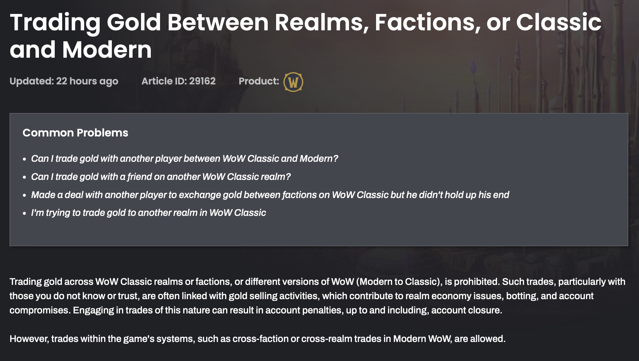639x361 pixels.
Task: Click the Common Problems heading
Action: coord(75,133)
